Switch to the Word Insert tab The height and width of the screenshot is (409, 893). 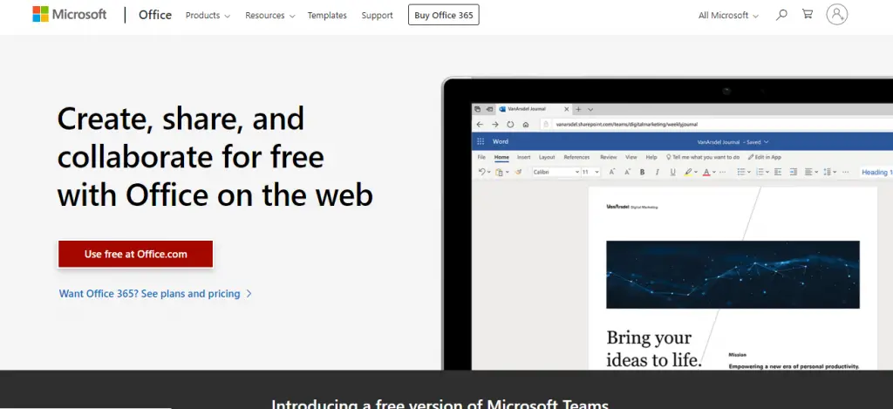523,157
